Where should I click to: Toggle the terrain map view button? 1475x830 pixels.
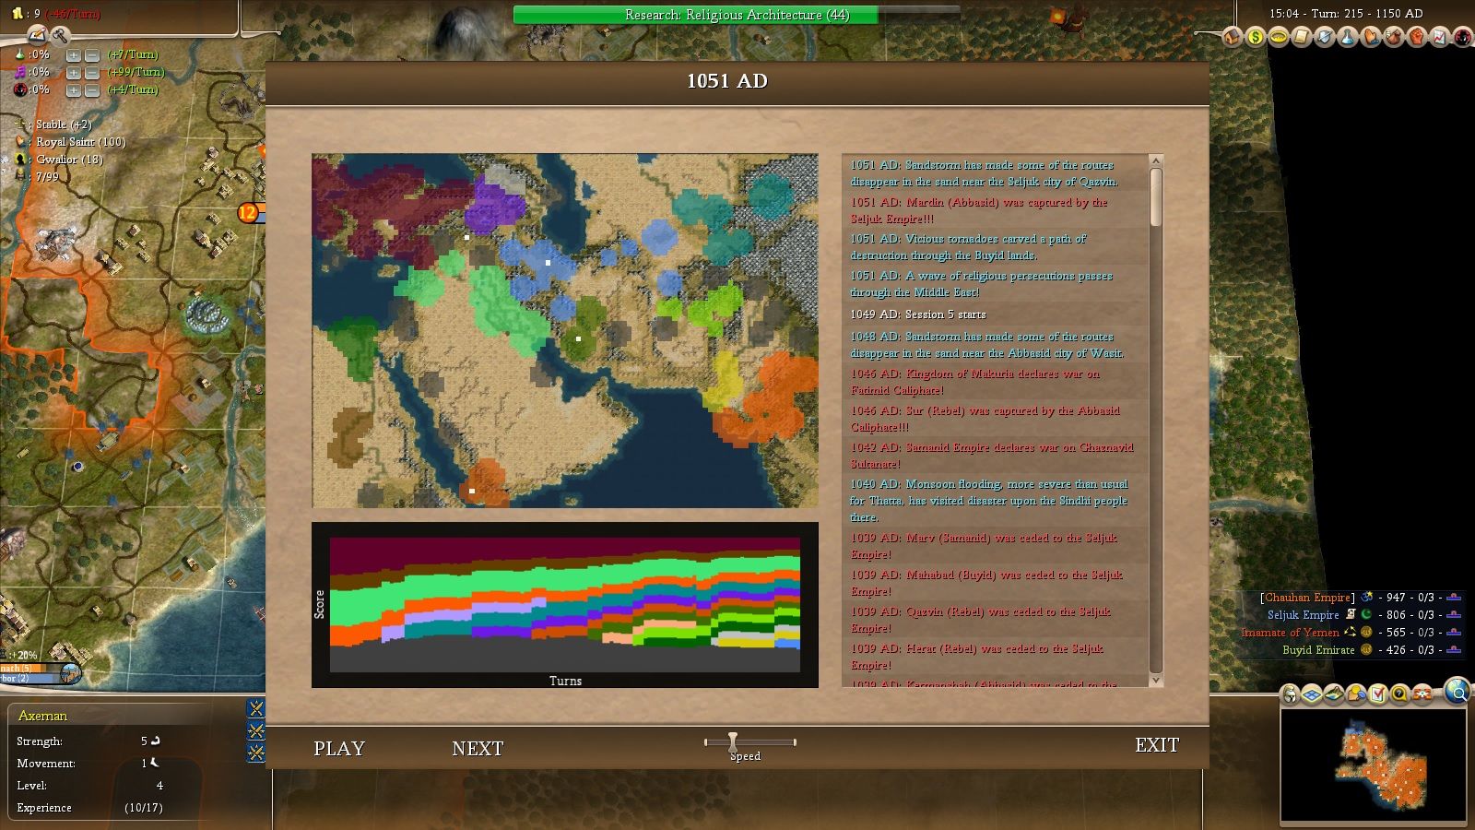coord(1334,694)
